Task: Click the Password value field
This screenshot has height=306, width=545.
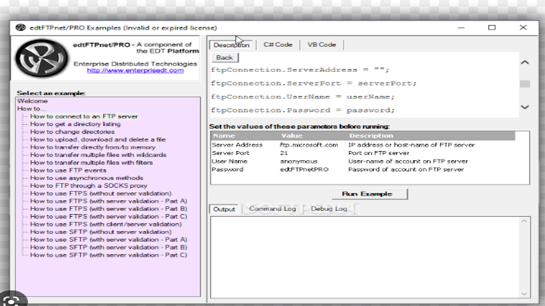Action: 304,169
